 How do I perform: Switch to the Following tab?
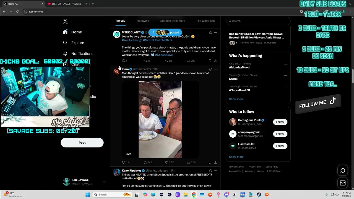click(x=143, y=21)
